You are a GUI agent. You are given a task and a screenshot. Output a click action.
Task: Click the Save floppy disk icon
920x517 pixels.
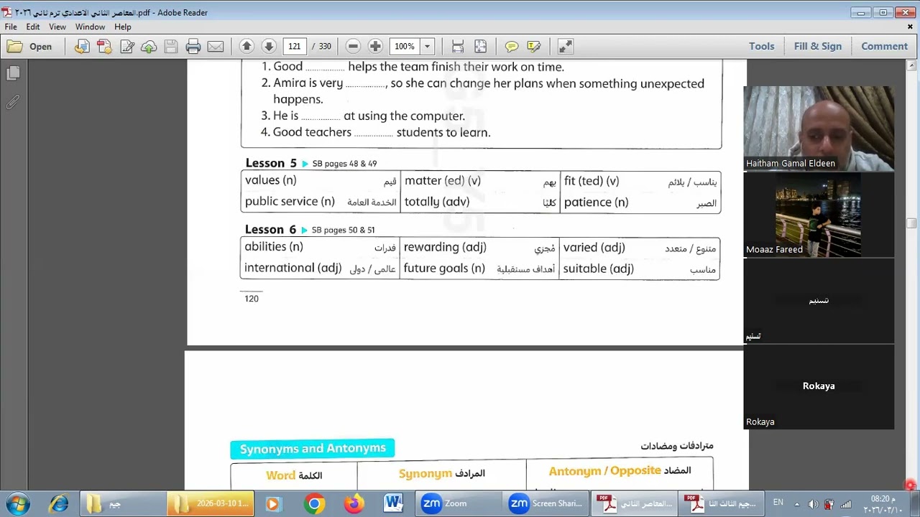pos(171,47)
